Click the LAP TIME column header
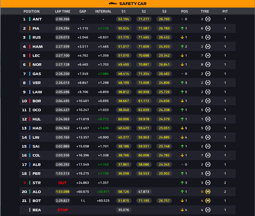 click(62, 11)
